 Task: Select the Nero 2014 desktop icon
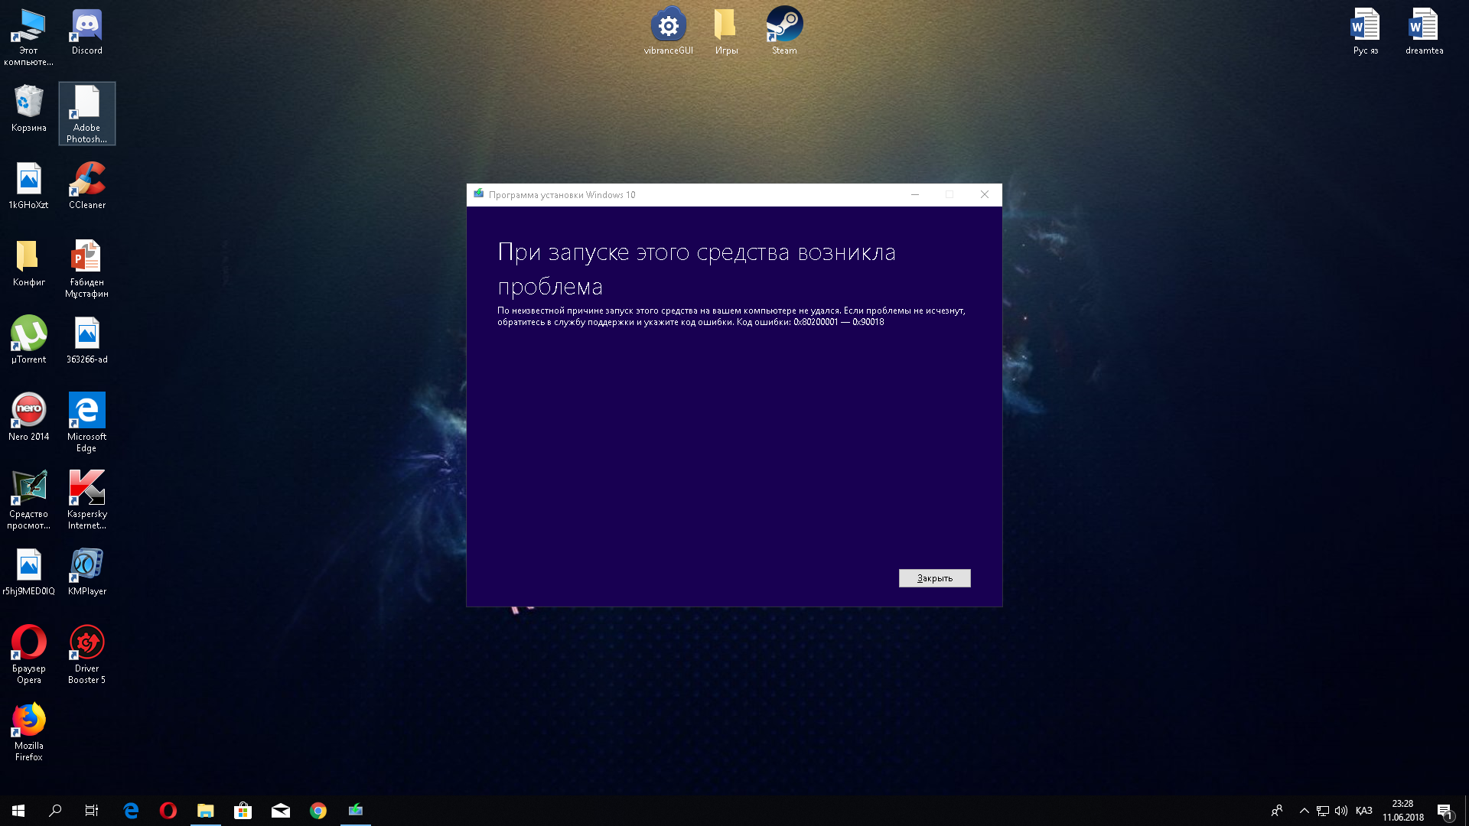[x=28, y=416]
